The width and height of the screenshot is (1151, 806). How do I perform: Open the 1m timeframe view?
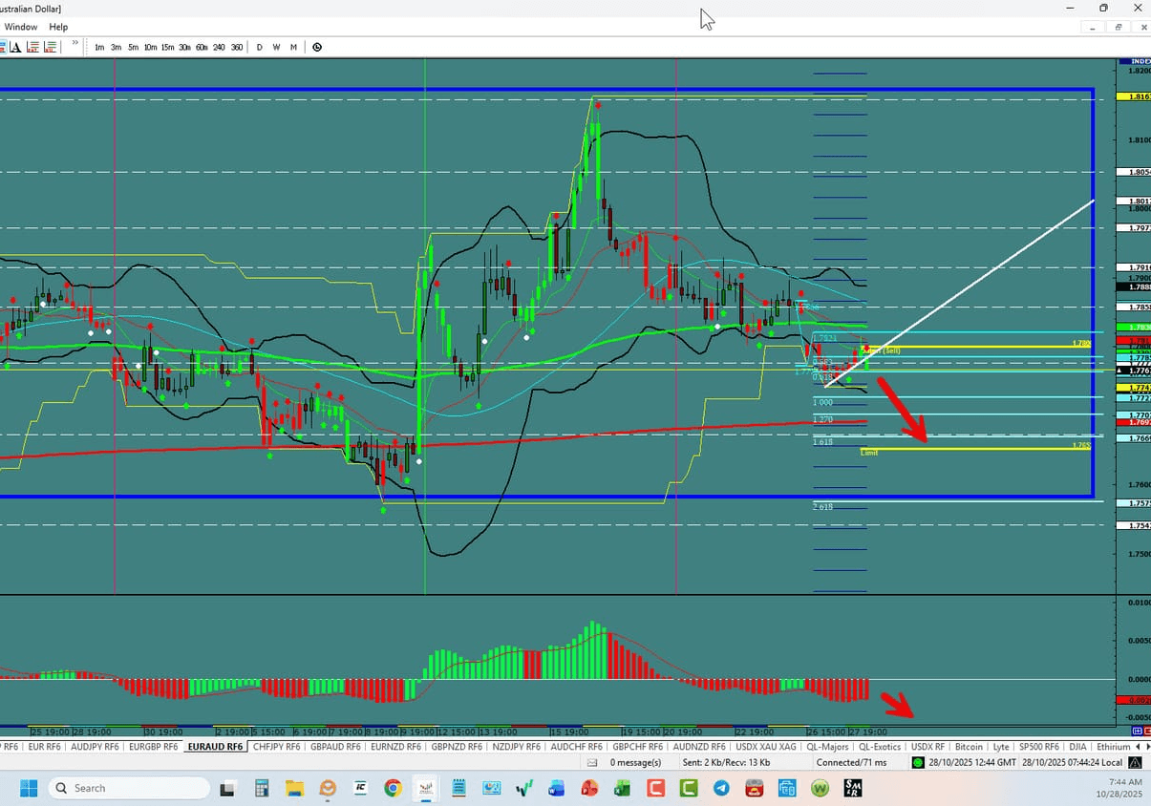(x=98, y=47)
